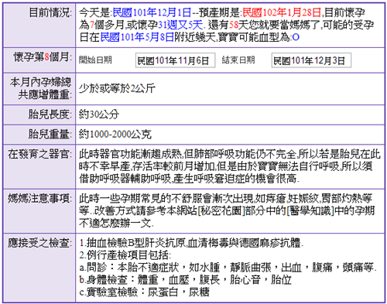This screenshot has height=304, width=387.
Task: Click the 媽媽注意事項 row label
Action: pos(39,198)
